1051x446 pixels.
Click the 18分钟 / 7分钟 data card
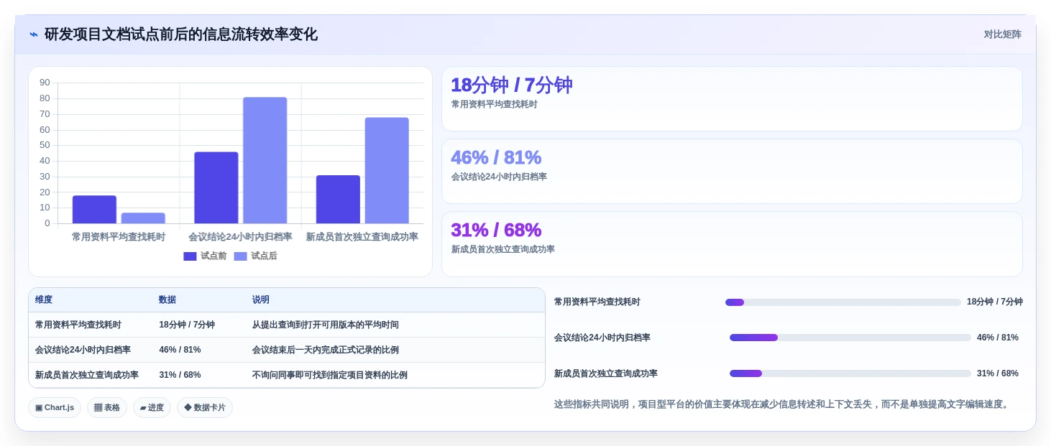732,99
